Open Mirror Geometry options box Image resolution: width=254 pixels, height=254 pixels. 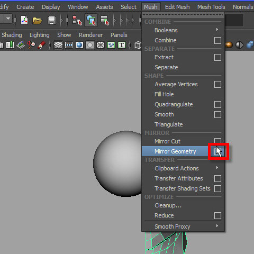[217, 151]
